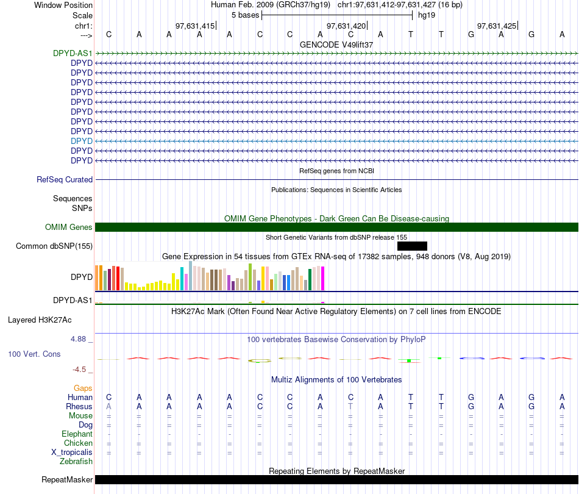Click the black RepeatMasker repeat bar
This screenshot has height=494, width=579.
(x=336, y=479)
